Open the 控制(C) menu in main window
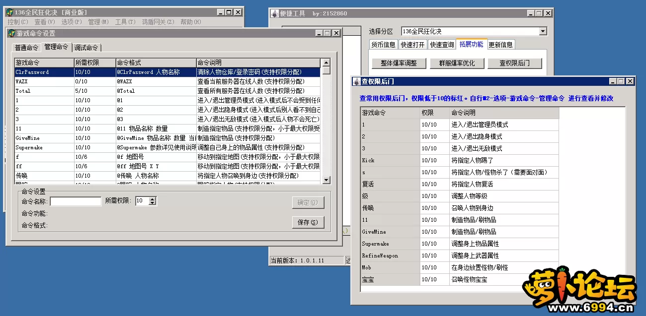This screenshot has height=316, width=646. [18, 22]
